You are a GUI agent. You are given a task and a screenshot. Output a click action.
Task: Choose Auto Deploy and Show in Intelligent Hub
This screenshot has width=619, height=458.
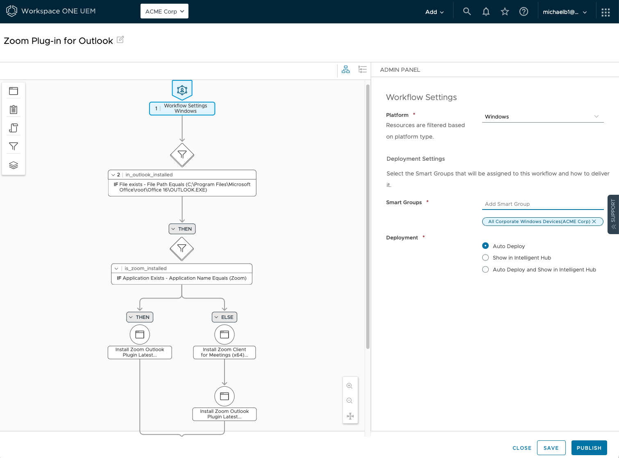485,269
